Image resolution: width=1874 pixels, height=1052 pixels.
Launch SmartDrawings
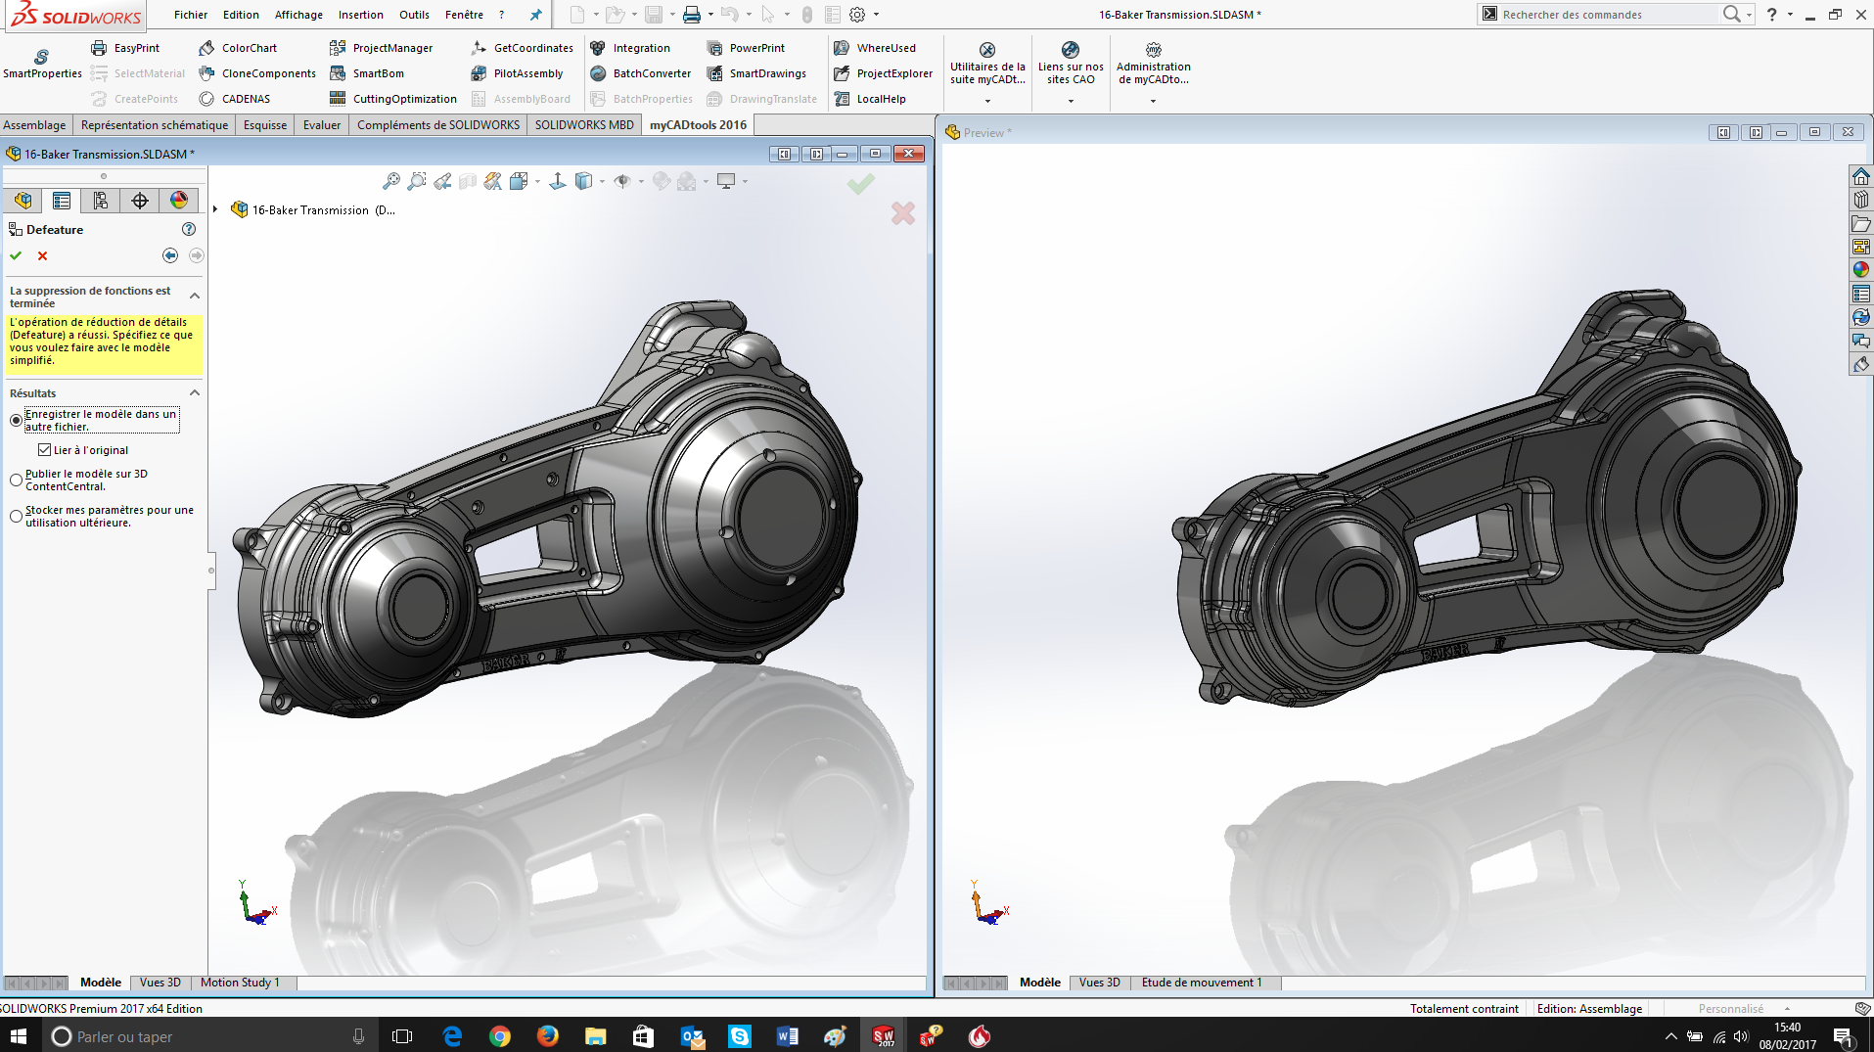[x=756, y=73]
